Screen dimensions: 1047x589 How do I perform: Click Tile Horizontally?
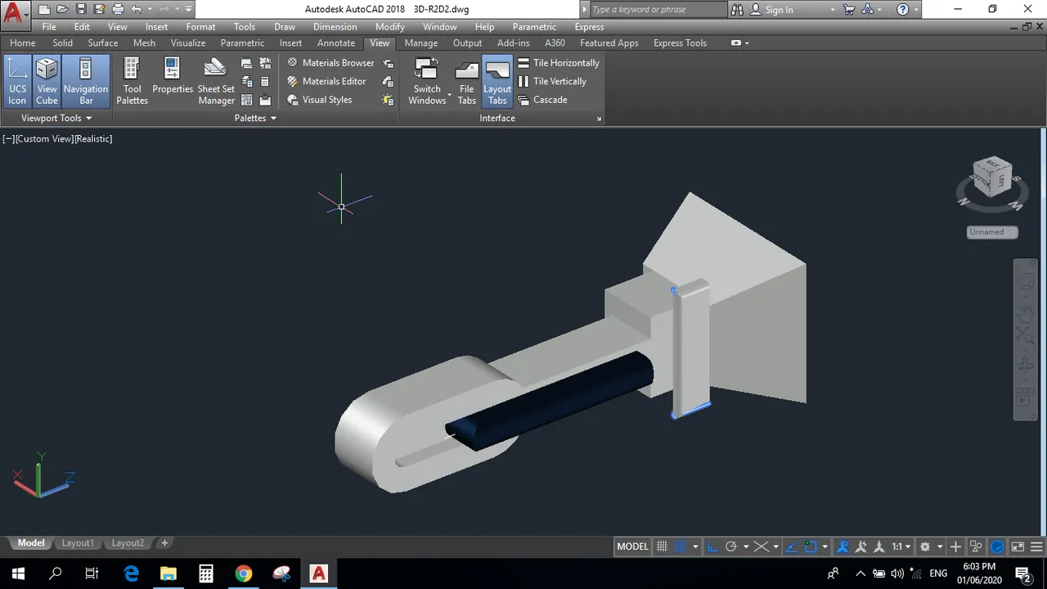559,63
